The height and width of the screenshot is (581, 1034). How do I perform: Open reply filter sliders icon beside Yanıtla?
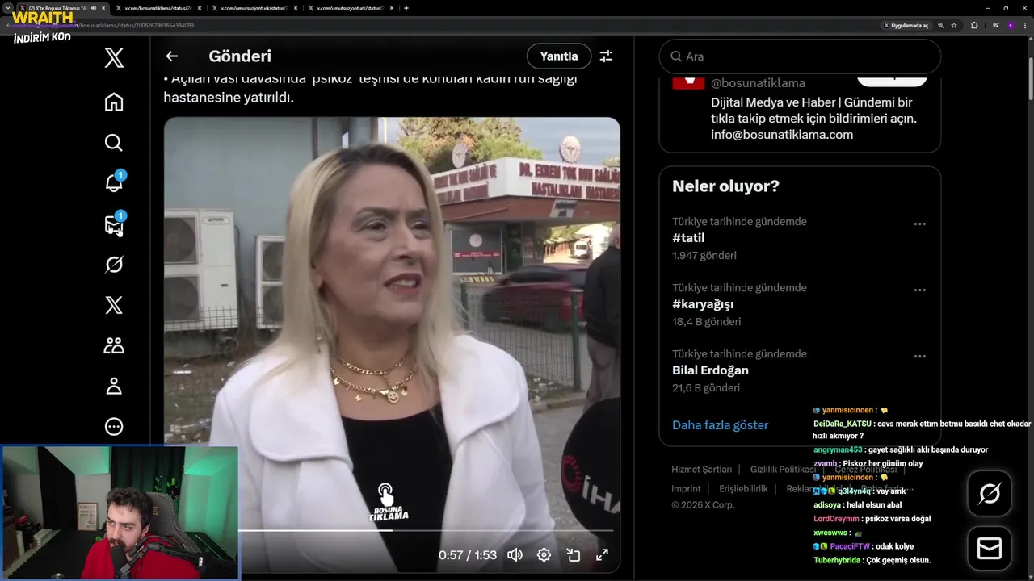click(606, 56)
